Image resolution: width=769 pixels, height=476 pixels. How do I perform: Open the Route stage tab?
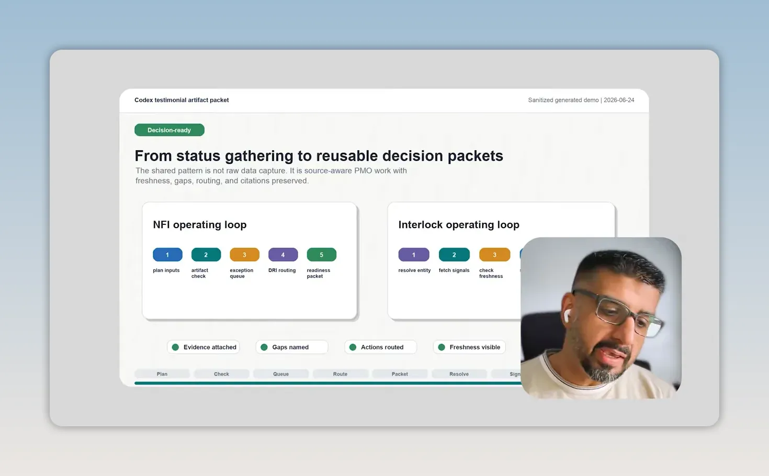(x=340, y=374)
